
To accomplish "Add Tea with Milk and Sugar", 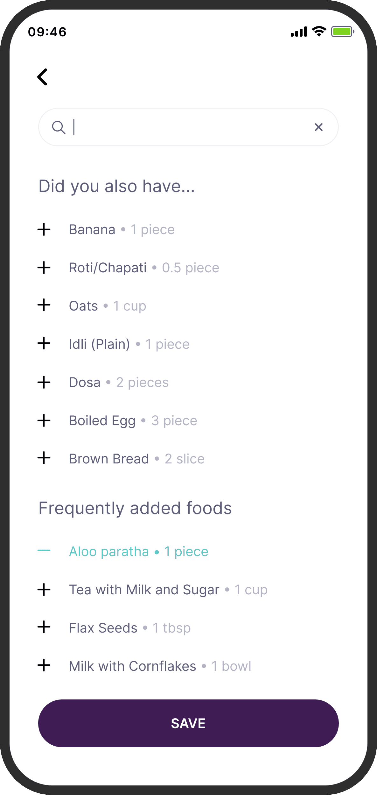I will 44,590.
